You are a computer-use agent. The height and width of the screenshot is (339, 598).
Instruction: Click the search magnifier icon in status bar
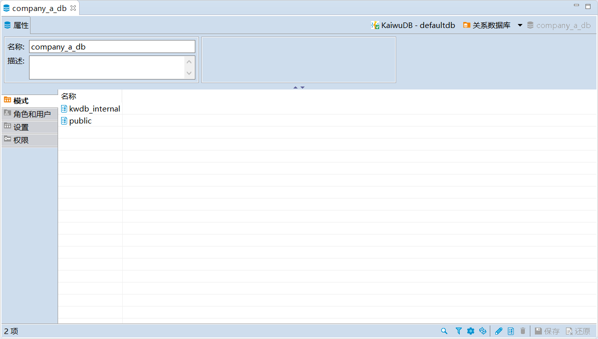pos(444,331)
